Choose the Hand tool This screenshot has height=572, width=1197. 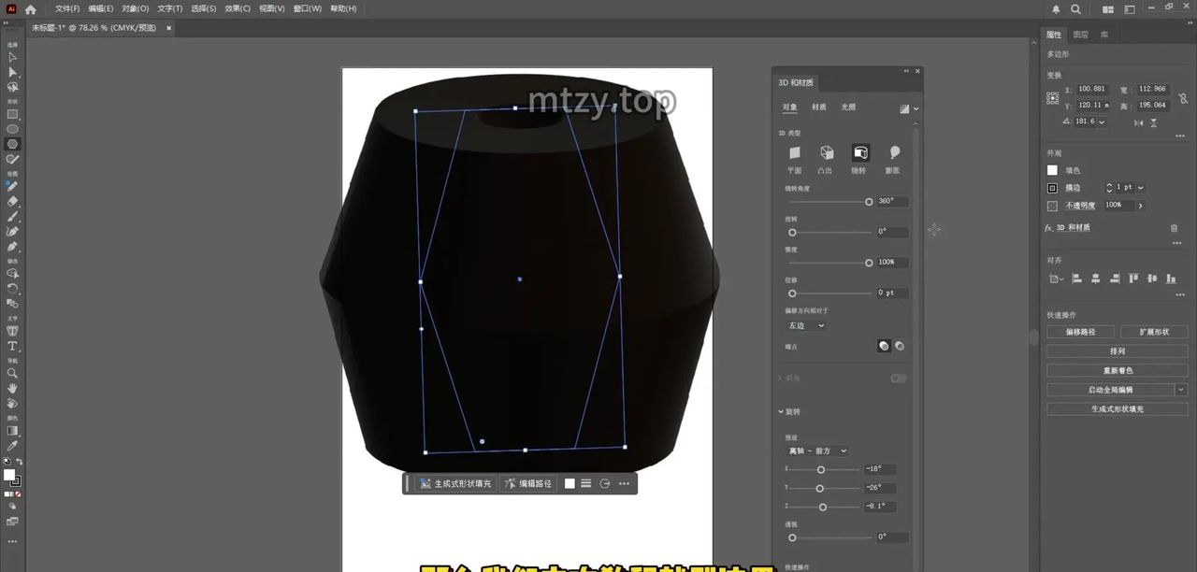[12, 388]
